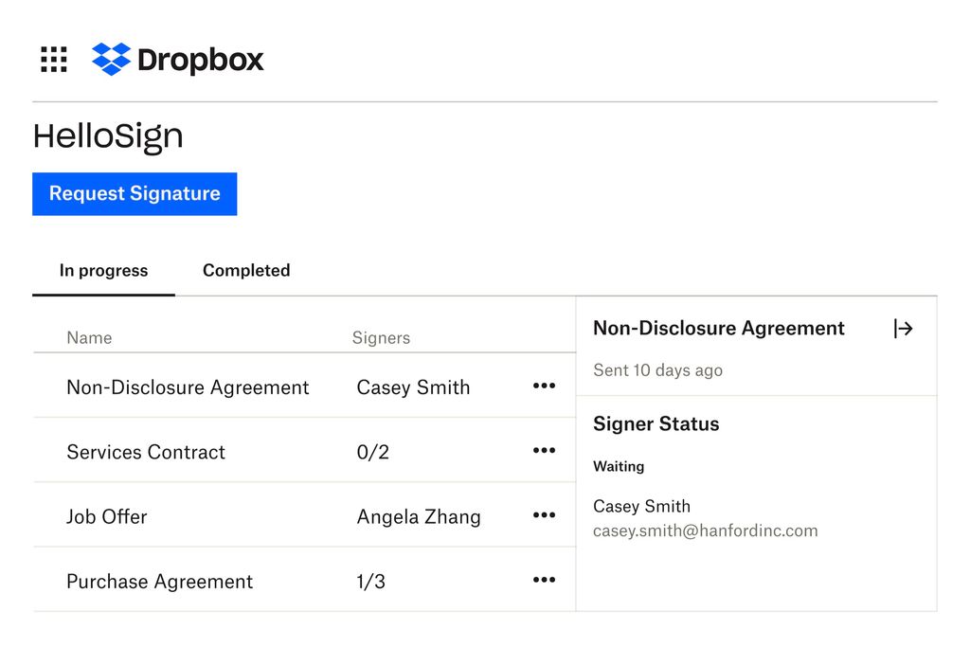Switch to the Completed tab
The width and height of the screenshot is (970, 647).
[x=245, y=270]
